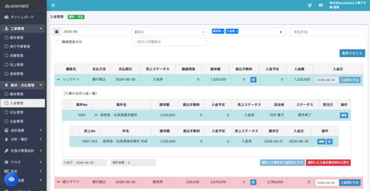The width and height of the screenshot is (370, 191).
Task: Click the 入金日 field above 選択金額
Action: click(91, 163)
